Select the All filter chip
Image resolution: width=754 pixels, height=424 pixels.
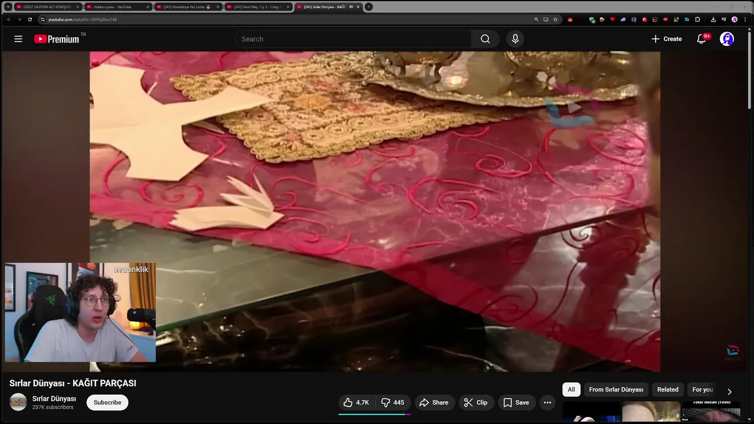pyautogui.click(x=571, y=389)
